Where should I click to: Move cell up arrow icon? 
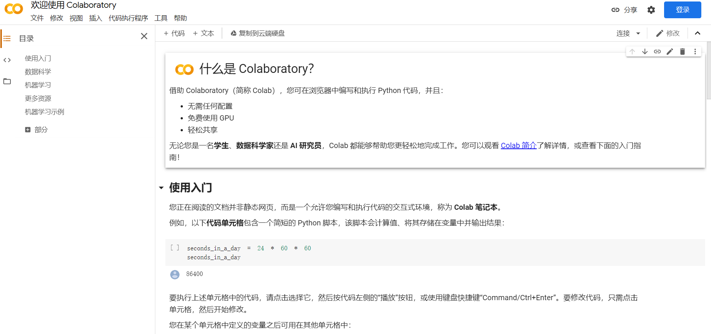(x=632, y=52)
